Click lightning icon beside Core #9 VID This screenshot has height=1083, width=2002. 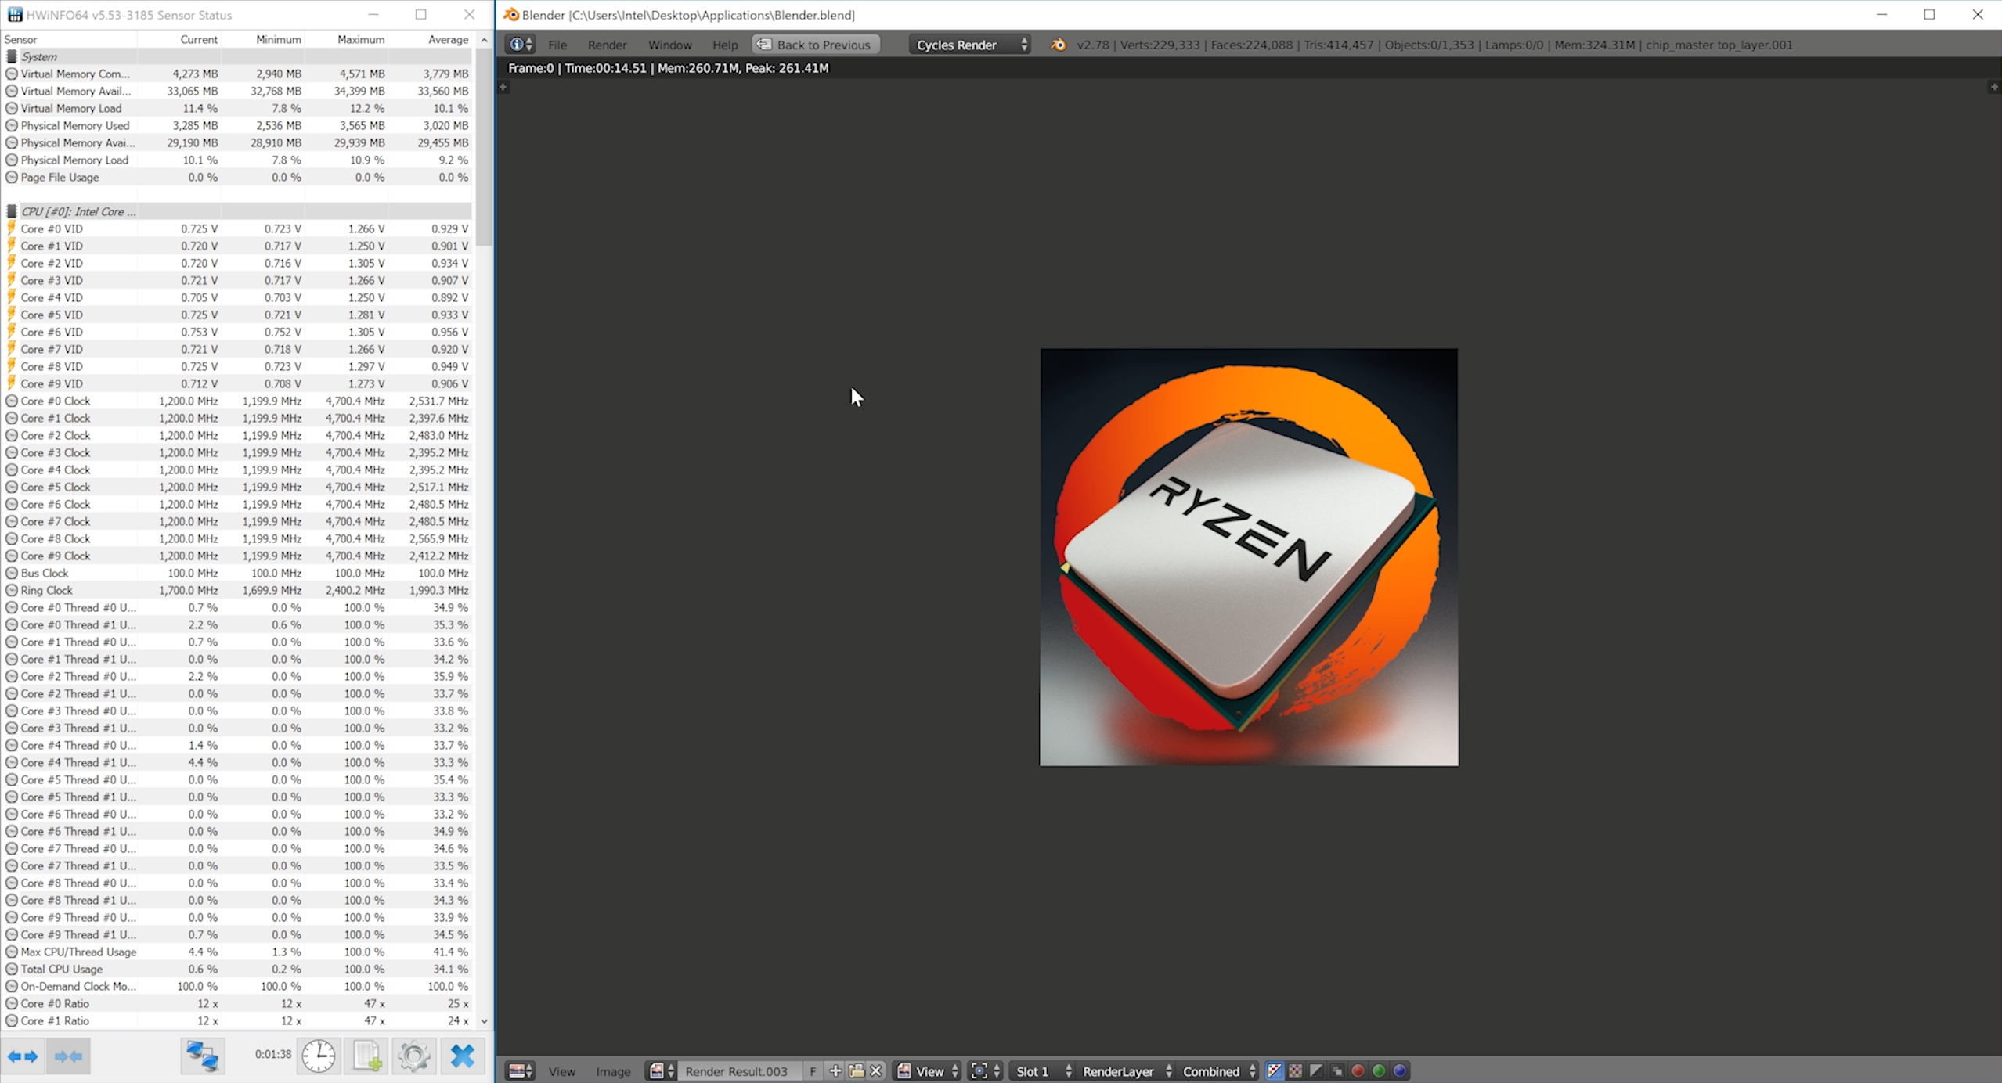pyautogui.click(x=12, y=383)
